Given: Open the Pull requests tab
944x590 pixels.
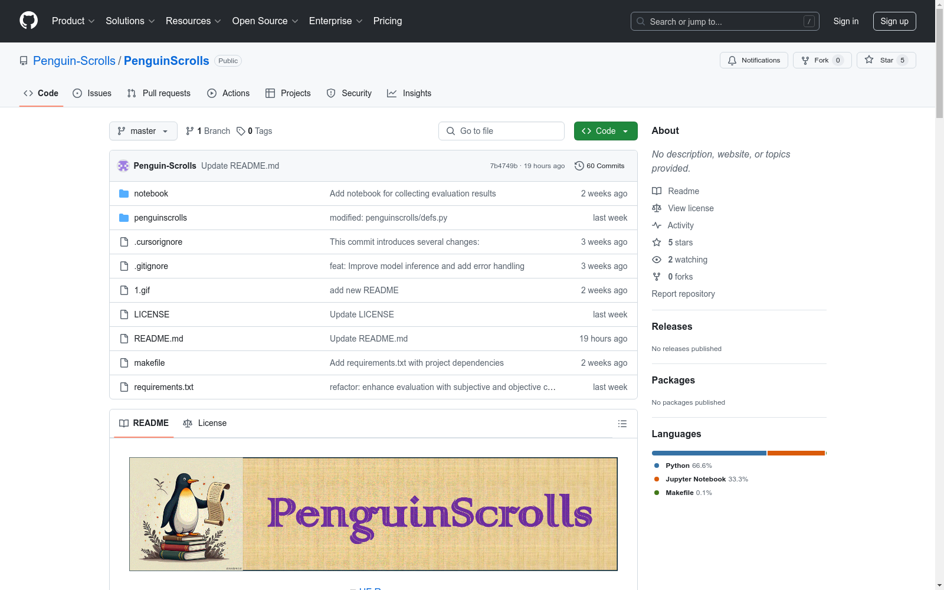Looking at the screenshot, I should tap(159, 93).
